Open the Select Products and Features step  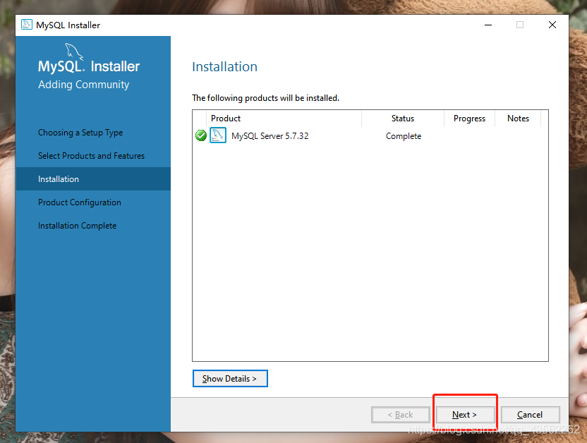pyautogui.click(x=91, y=155)
